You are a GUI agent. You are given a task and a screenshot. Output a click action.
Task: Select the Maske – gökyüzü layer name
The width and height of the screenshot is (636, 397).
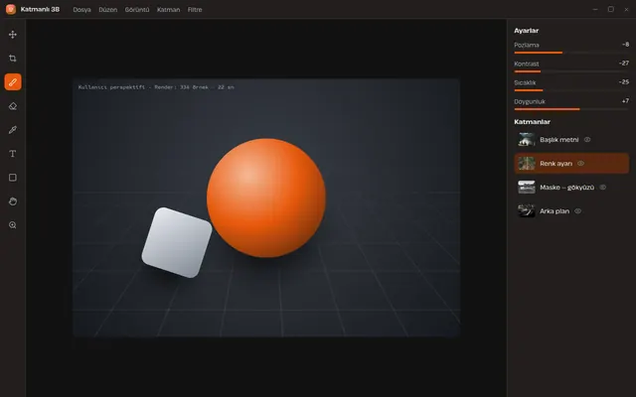pyautogui.click(x=566, y=188)
